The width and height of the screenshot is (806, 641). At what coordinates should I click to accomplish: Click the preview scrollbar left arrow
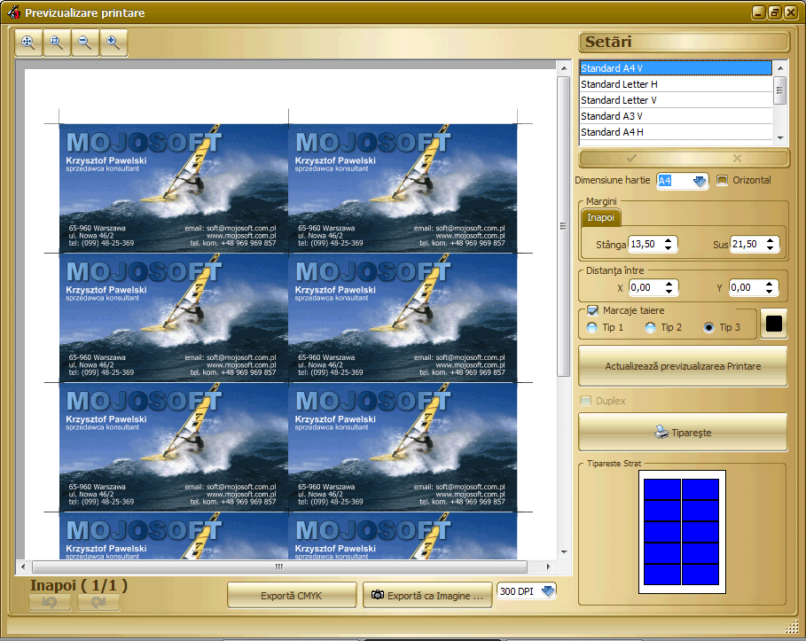coord(23,567)
